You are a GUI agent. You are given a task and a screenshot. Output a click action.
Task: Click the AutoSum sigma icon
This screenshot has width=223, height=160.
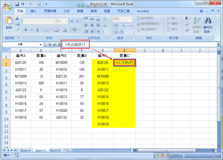point(187,18)
